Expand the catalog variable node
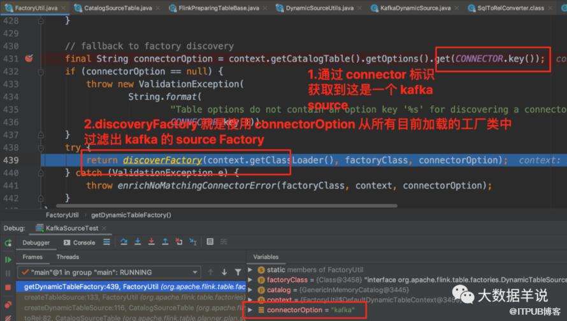The height and width of the screenshot is (321, 567). (250, 290)
